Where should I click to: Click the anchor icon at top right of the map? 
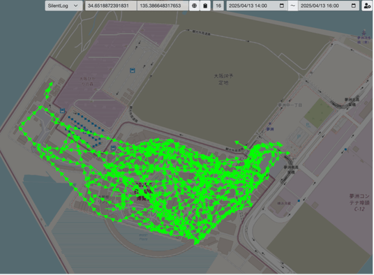point(364,32)
